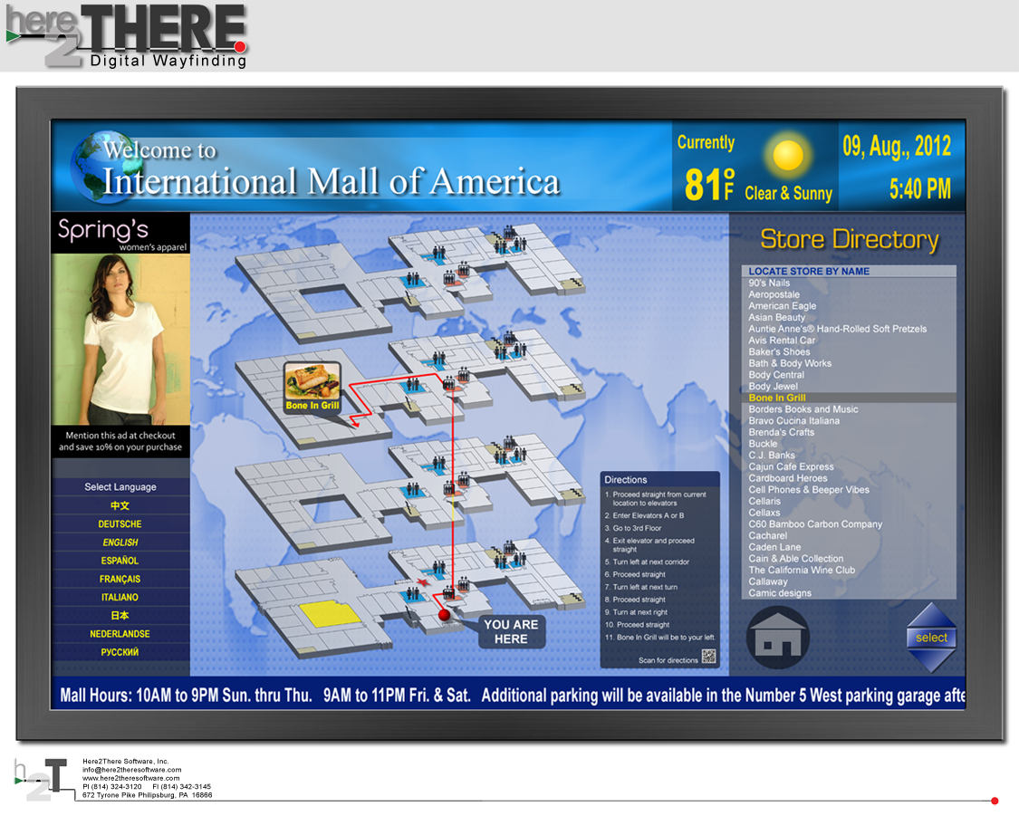The width and height of the screenshot is (1019, 816).
Task: Select FRANÇAIS from the language menu
Action: click(120, 578)
